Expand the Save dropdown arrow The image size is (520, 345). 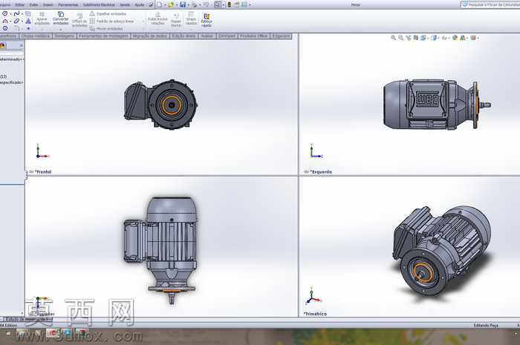point(188,4)
